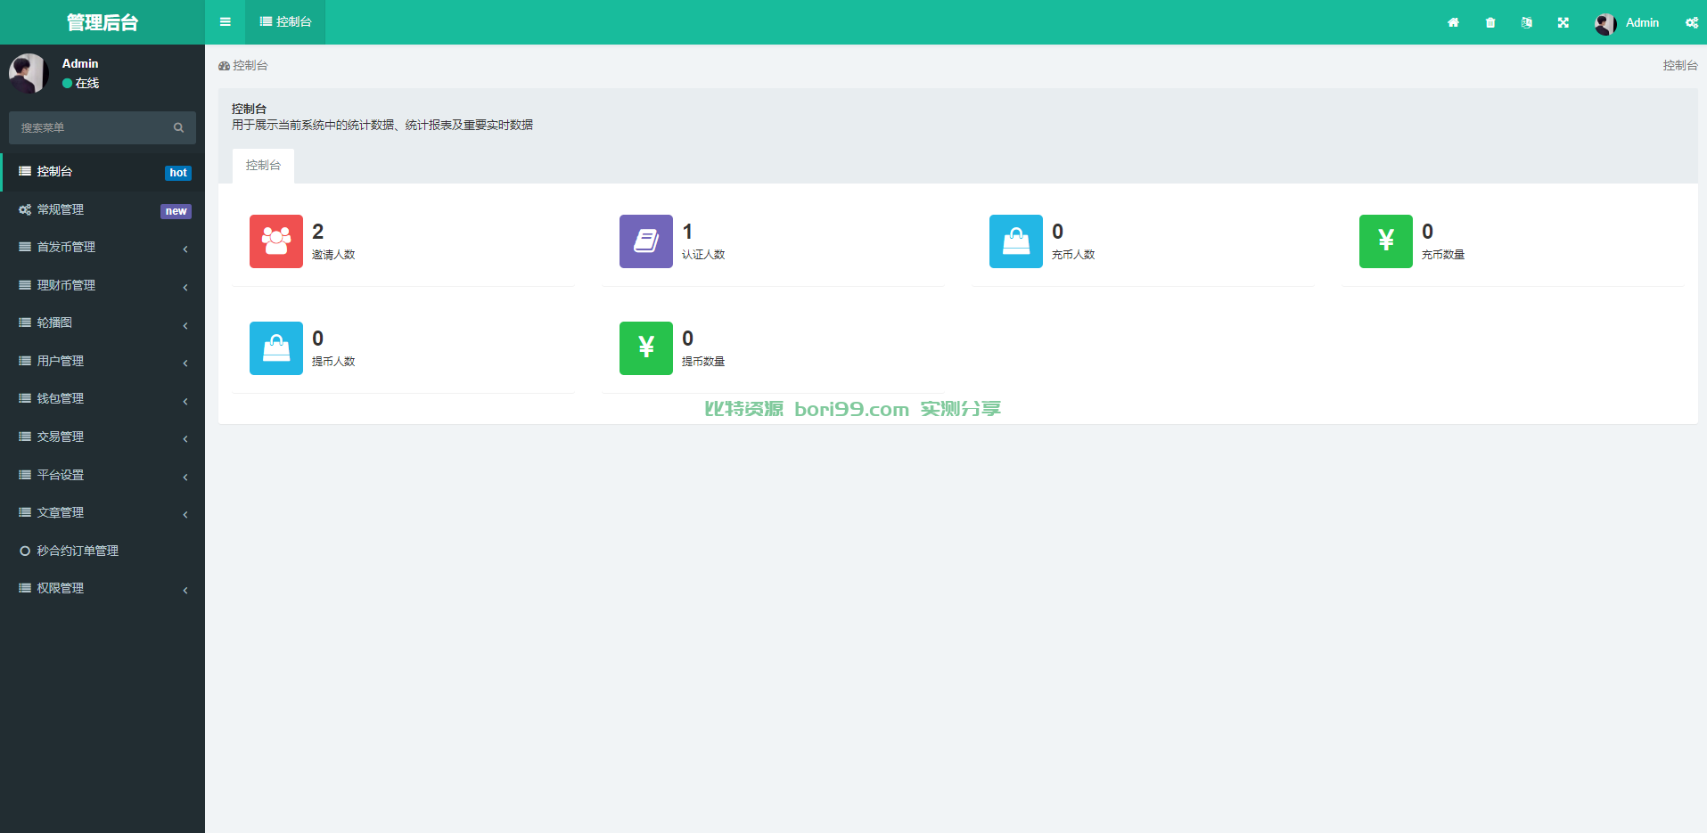
Task: Click the green 提币数量 yen icon
Action: tap(646, 348)
